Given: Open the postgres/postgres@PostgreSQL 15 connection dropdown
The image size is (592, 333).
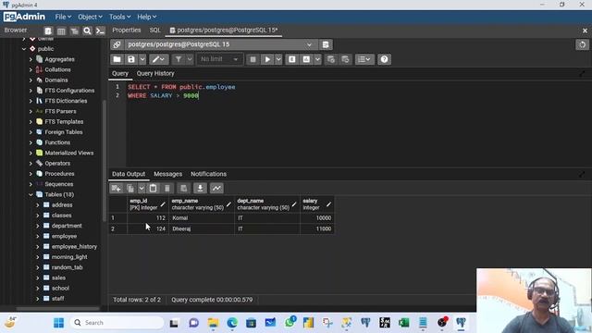Looking at the screenshot, I should pyautogui.click(x=220, y=44).
